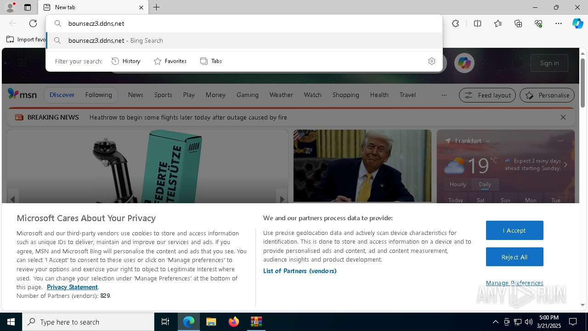The height and width of the screenshot is (331, 588).
Task: Open WinRAR from the taskbar
Action: (256, 322)
